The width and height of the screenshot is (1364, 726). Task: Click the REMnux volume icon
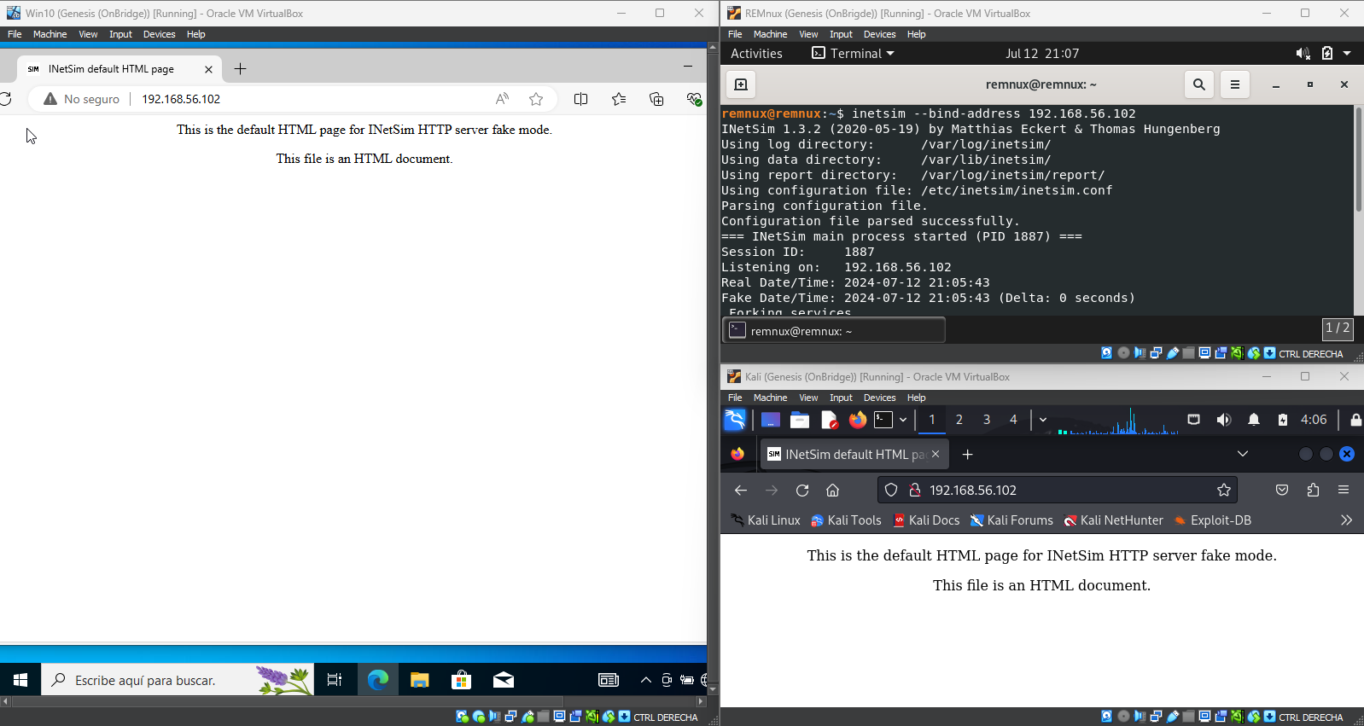pyautogui.click(x=1303, y=54)
